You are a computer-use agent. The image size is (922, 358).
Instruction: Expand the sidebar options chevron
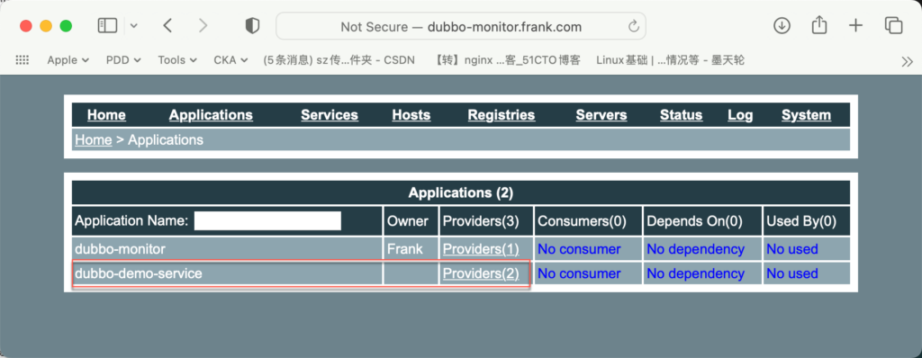134,26
